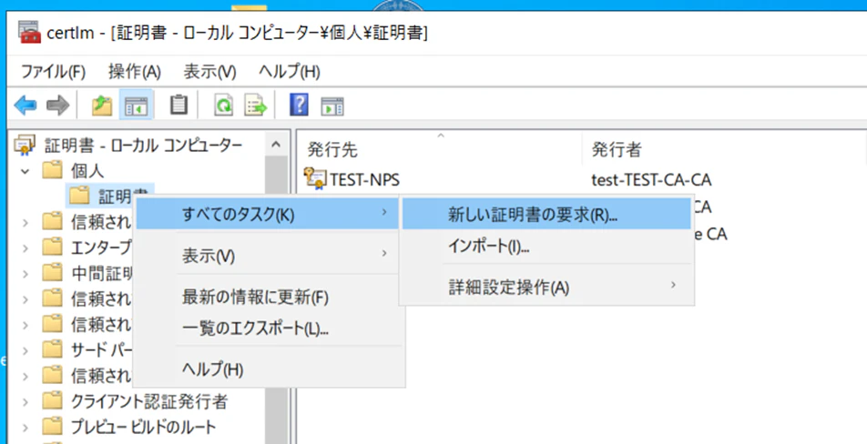Choose 新しい証明書の要求(R)... from submenu
This screenshot has width=867, height=444.
point(546,215)
